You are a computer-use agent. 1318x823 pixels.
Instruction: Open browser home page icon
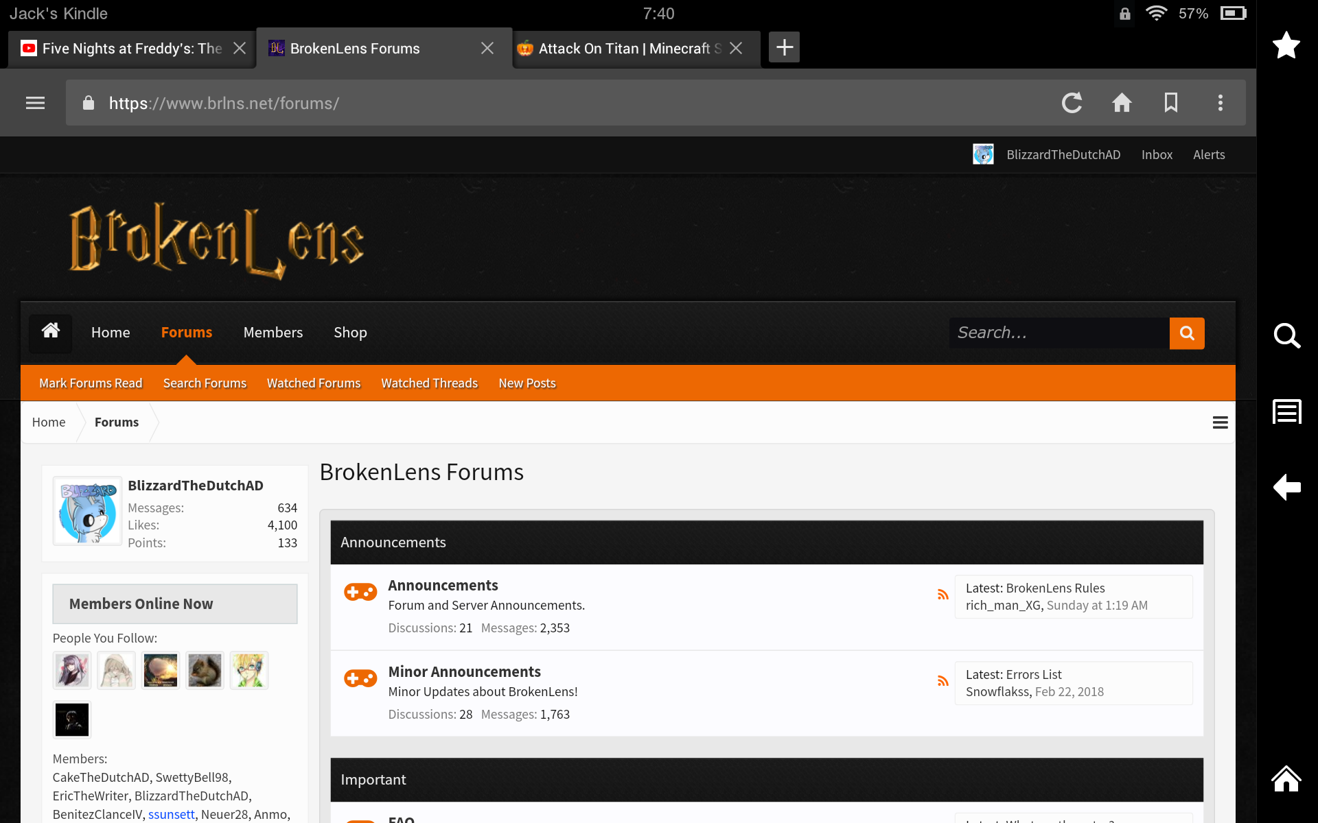pyautogui.click(x=1122, y=103)
